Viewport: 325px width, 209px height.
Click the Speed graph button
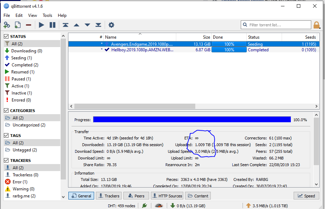point(306,196)
